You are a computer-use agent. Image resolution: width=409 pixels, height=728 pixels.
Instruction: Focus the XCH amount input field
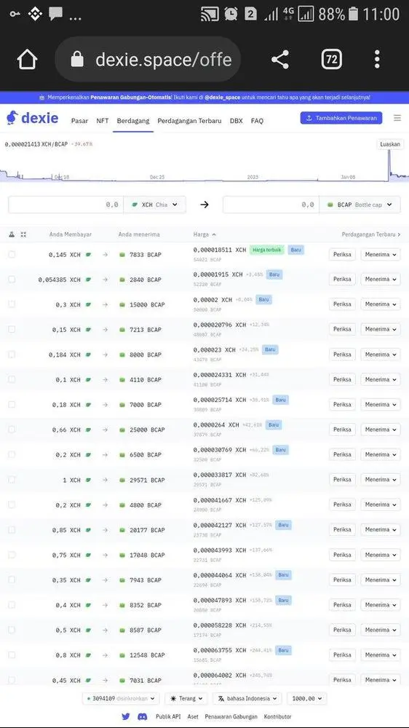tap(66, 205)
